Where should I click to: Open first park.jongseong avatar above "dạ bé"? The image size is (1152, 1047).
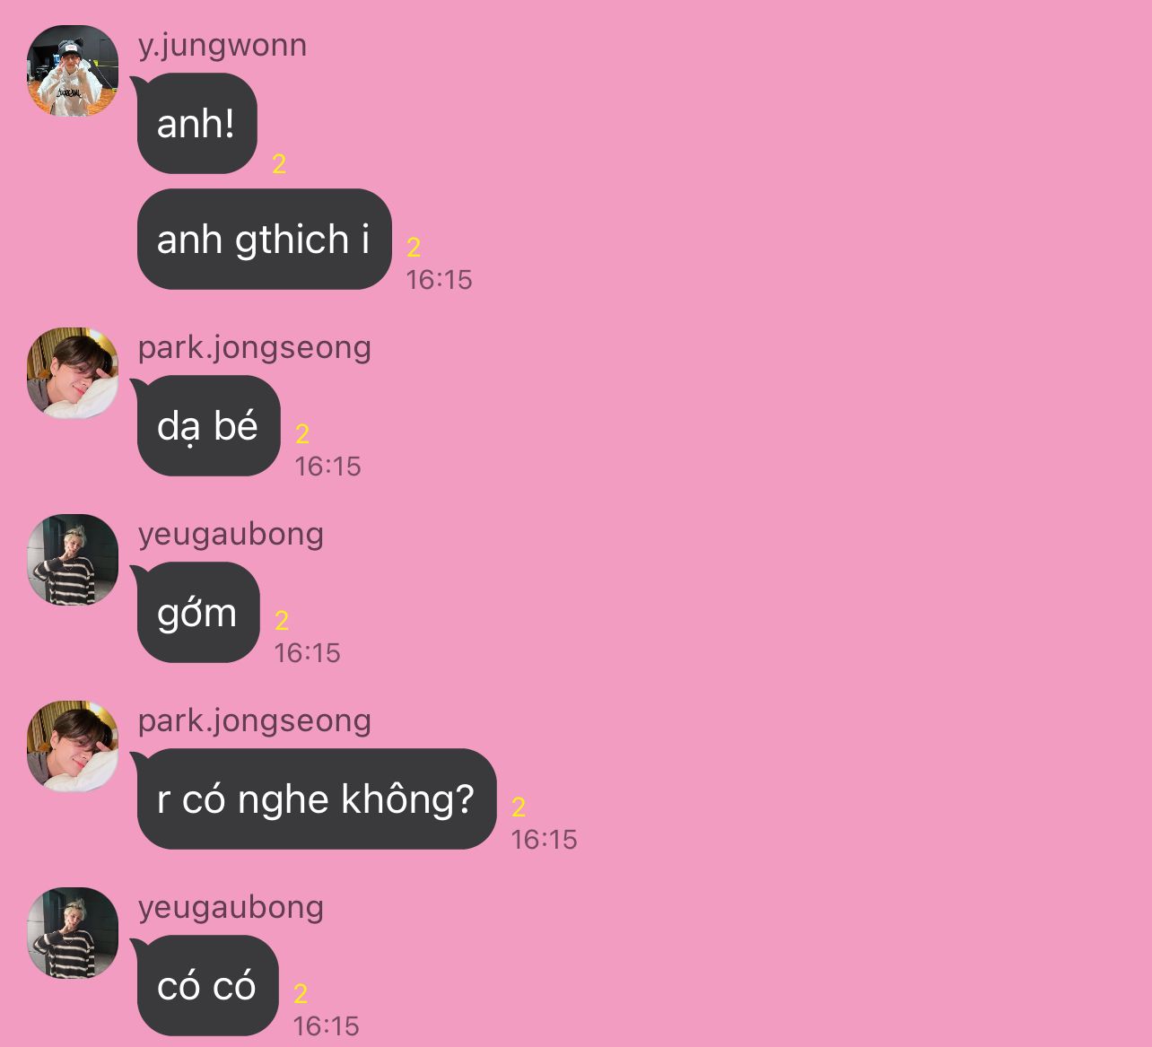point(73,372)
